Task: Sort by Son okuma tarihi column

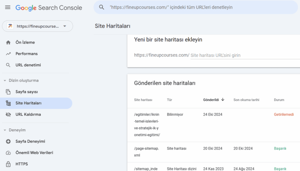Action: click(246, 100)
